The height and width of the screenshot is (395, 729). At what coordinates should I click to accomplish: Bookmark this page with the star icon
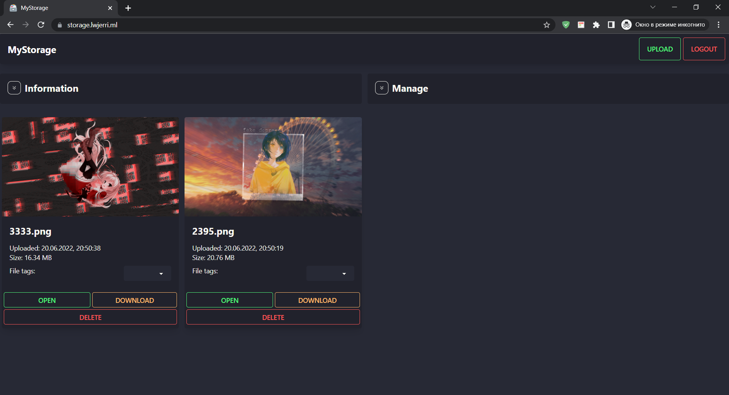[x=547, y=25]
